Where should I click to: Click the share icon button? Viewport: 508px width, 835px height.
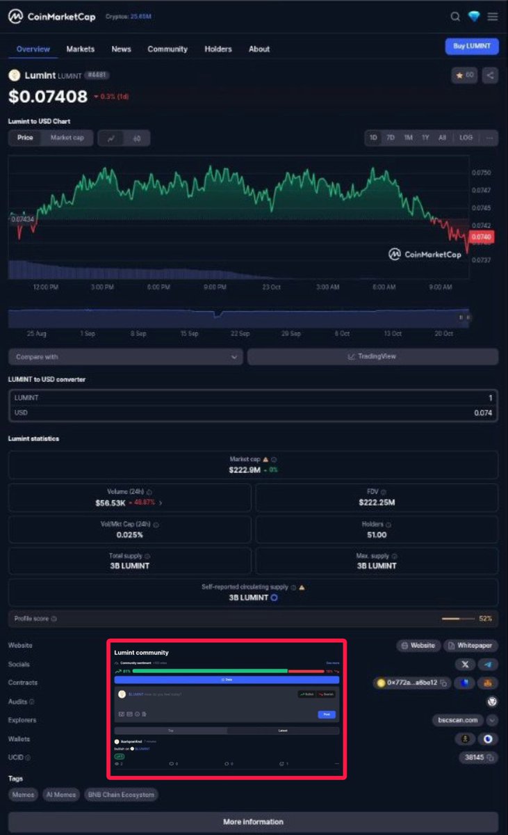pos(491,75)
